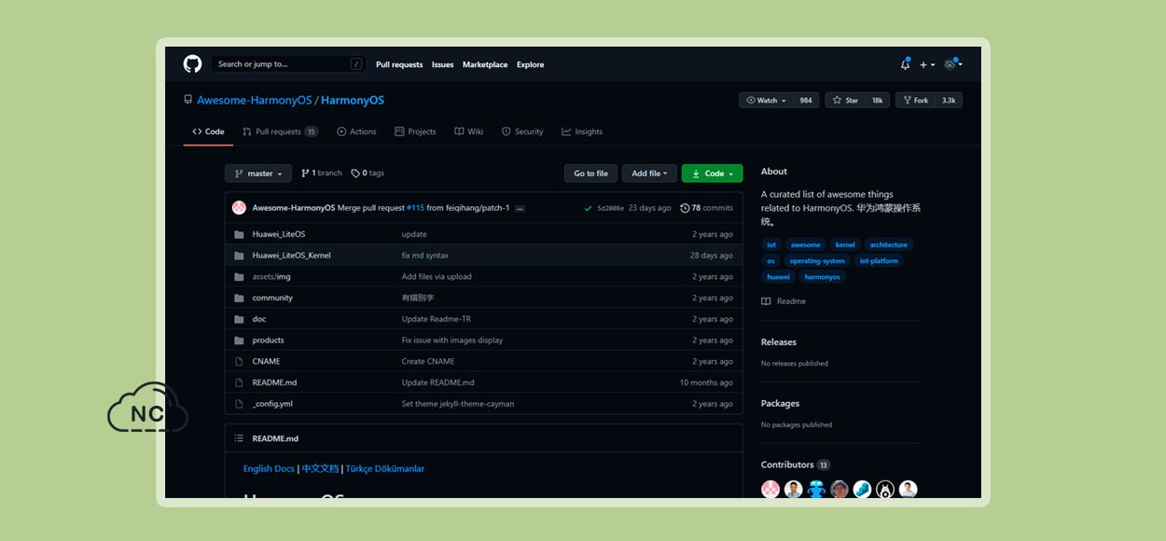The height and width of the screenshot is (541, 1166).
Task: View the 18k stargazers count
Action: point(877,100)
